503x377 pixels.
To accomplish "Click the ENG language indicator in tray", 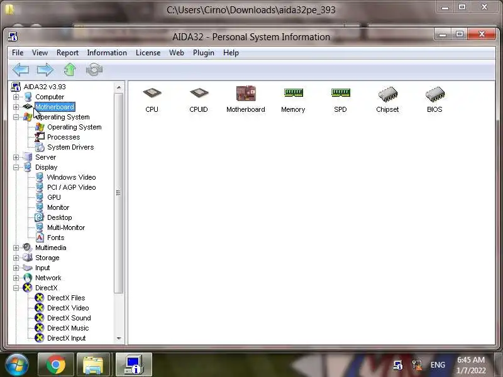I will click(438, 365).
